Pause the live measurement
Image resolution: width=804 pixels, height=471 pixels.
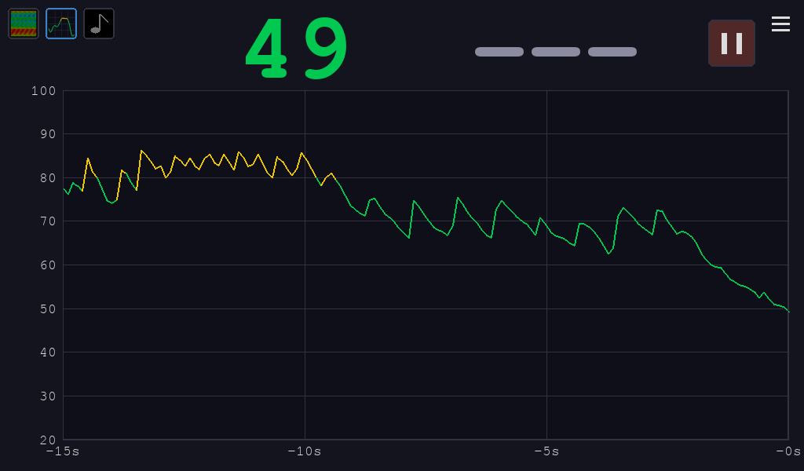pos(731,43)
